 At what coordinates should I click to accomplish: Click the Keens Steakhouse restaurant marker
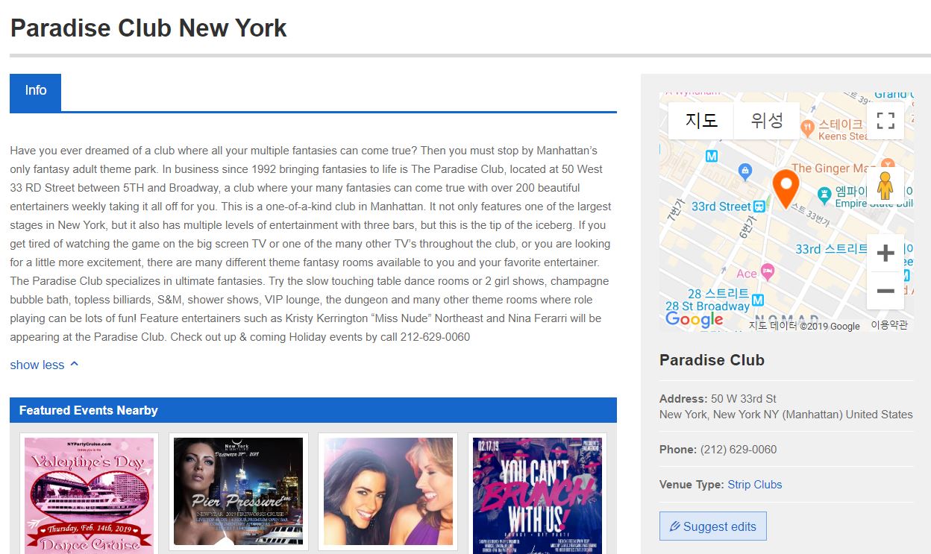click(x=806, y=128)
